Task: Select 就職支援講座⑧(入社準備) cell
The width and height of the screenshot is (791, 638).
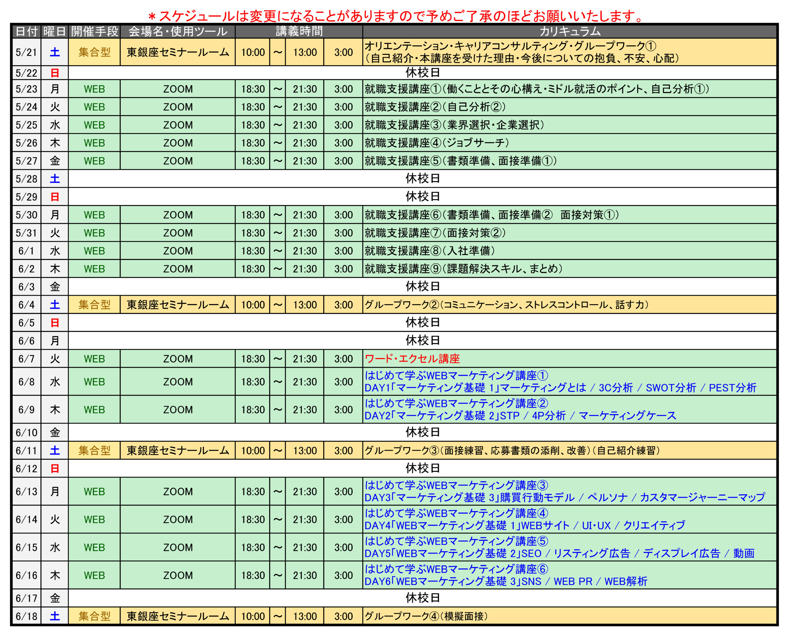Action: pyautogui.click(x=570, y=251)
